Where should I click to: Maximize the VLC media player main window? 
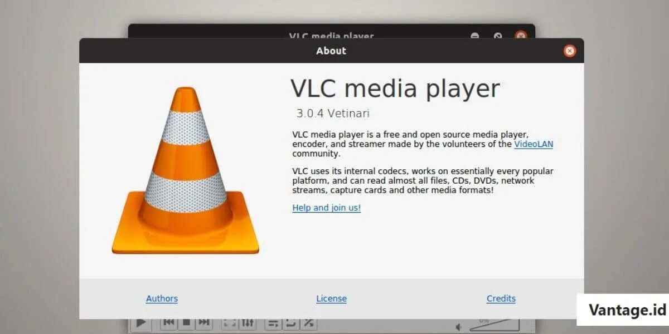click(498, 36)
